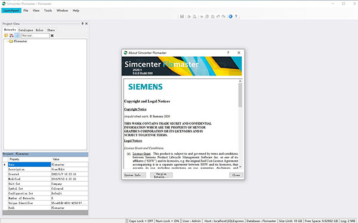Open the View menu
The width and height of the screenshot is (358, 223).
(x=36, y=11)
